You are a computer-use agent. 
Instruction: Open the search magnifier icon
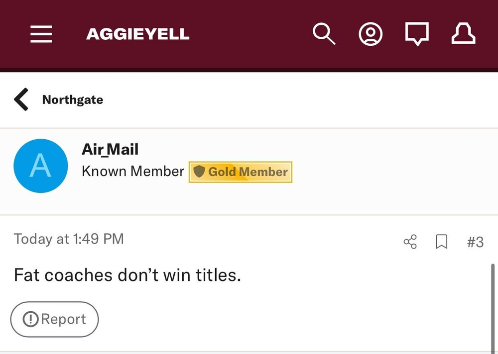324,34
